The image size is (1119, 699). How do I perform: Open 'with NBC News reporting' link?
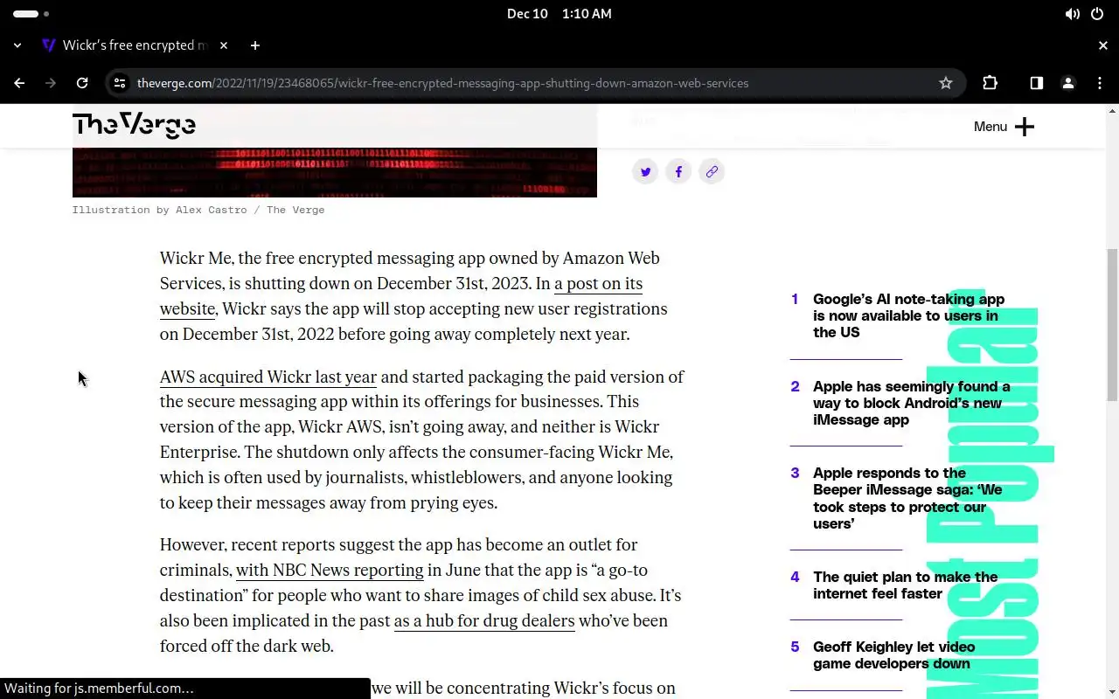330,571
